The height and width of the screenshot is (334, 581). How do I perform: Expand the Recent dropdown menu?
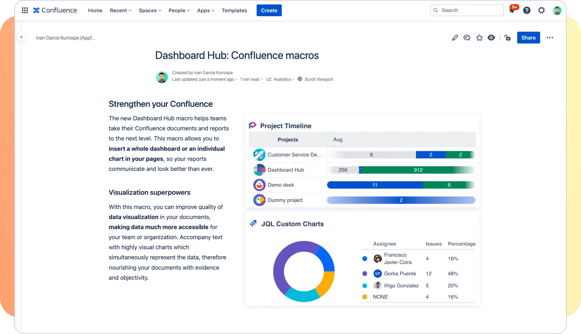click(x=120, y=10)
